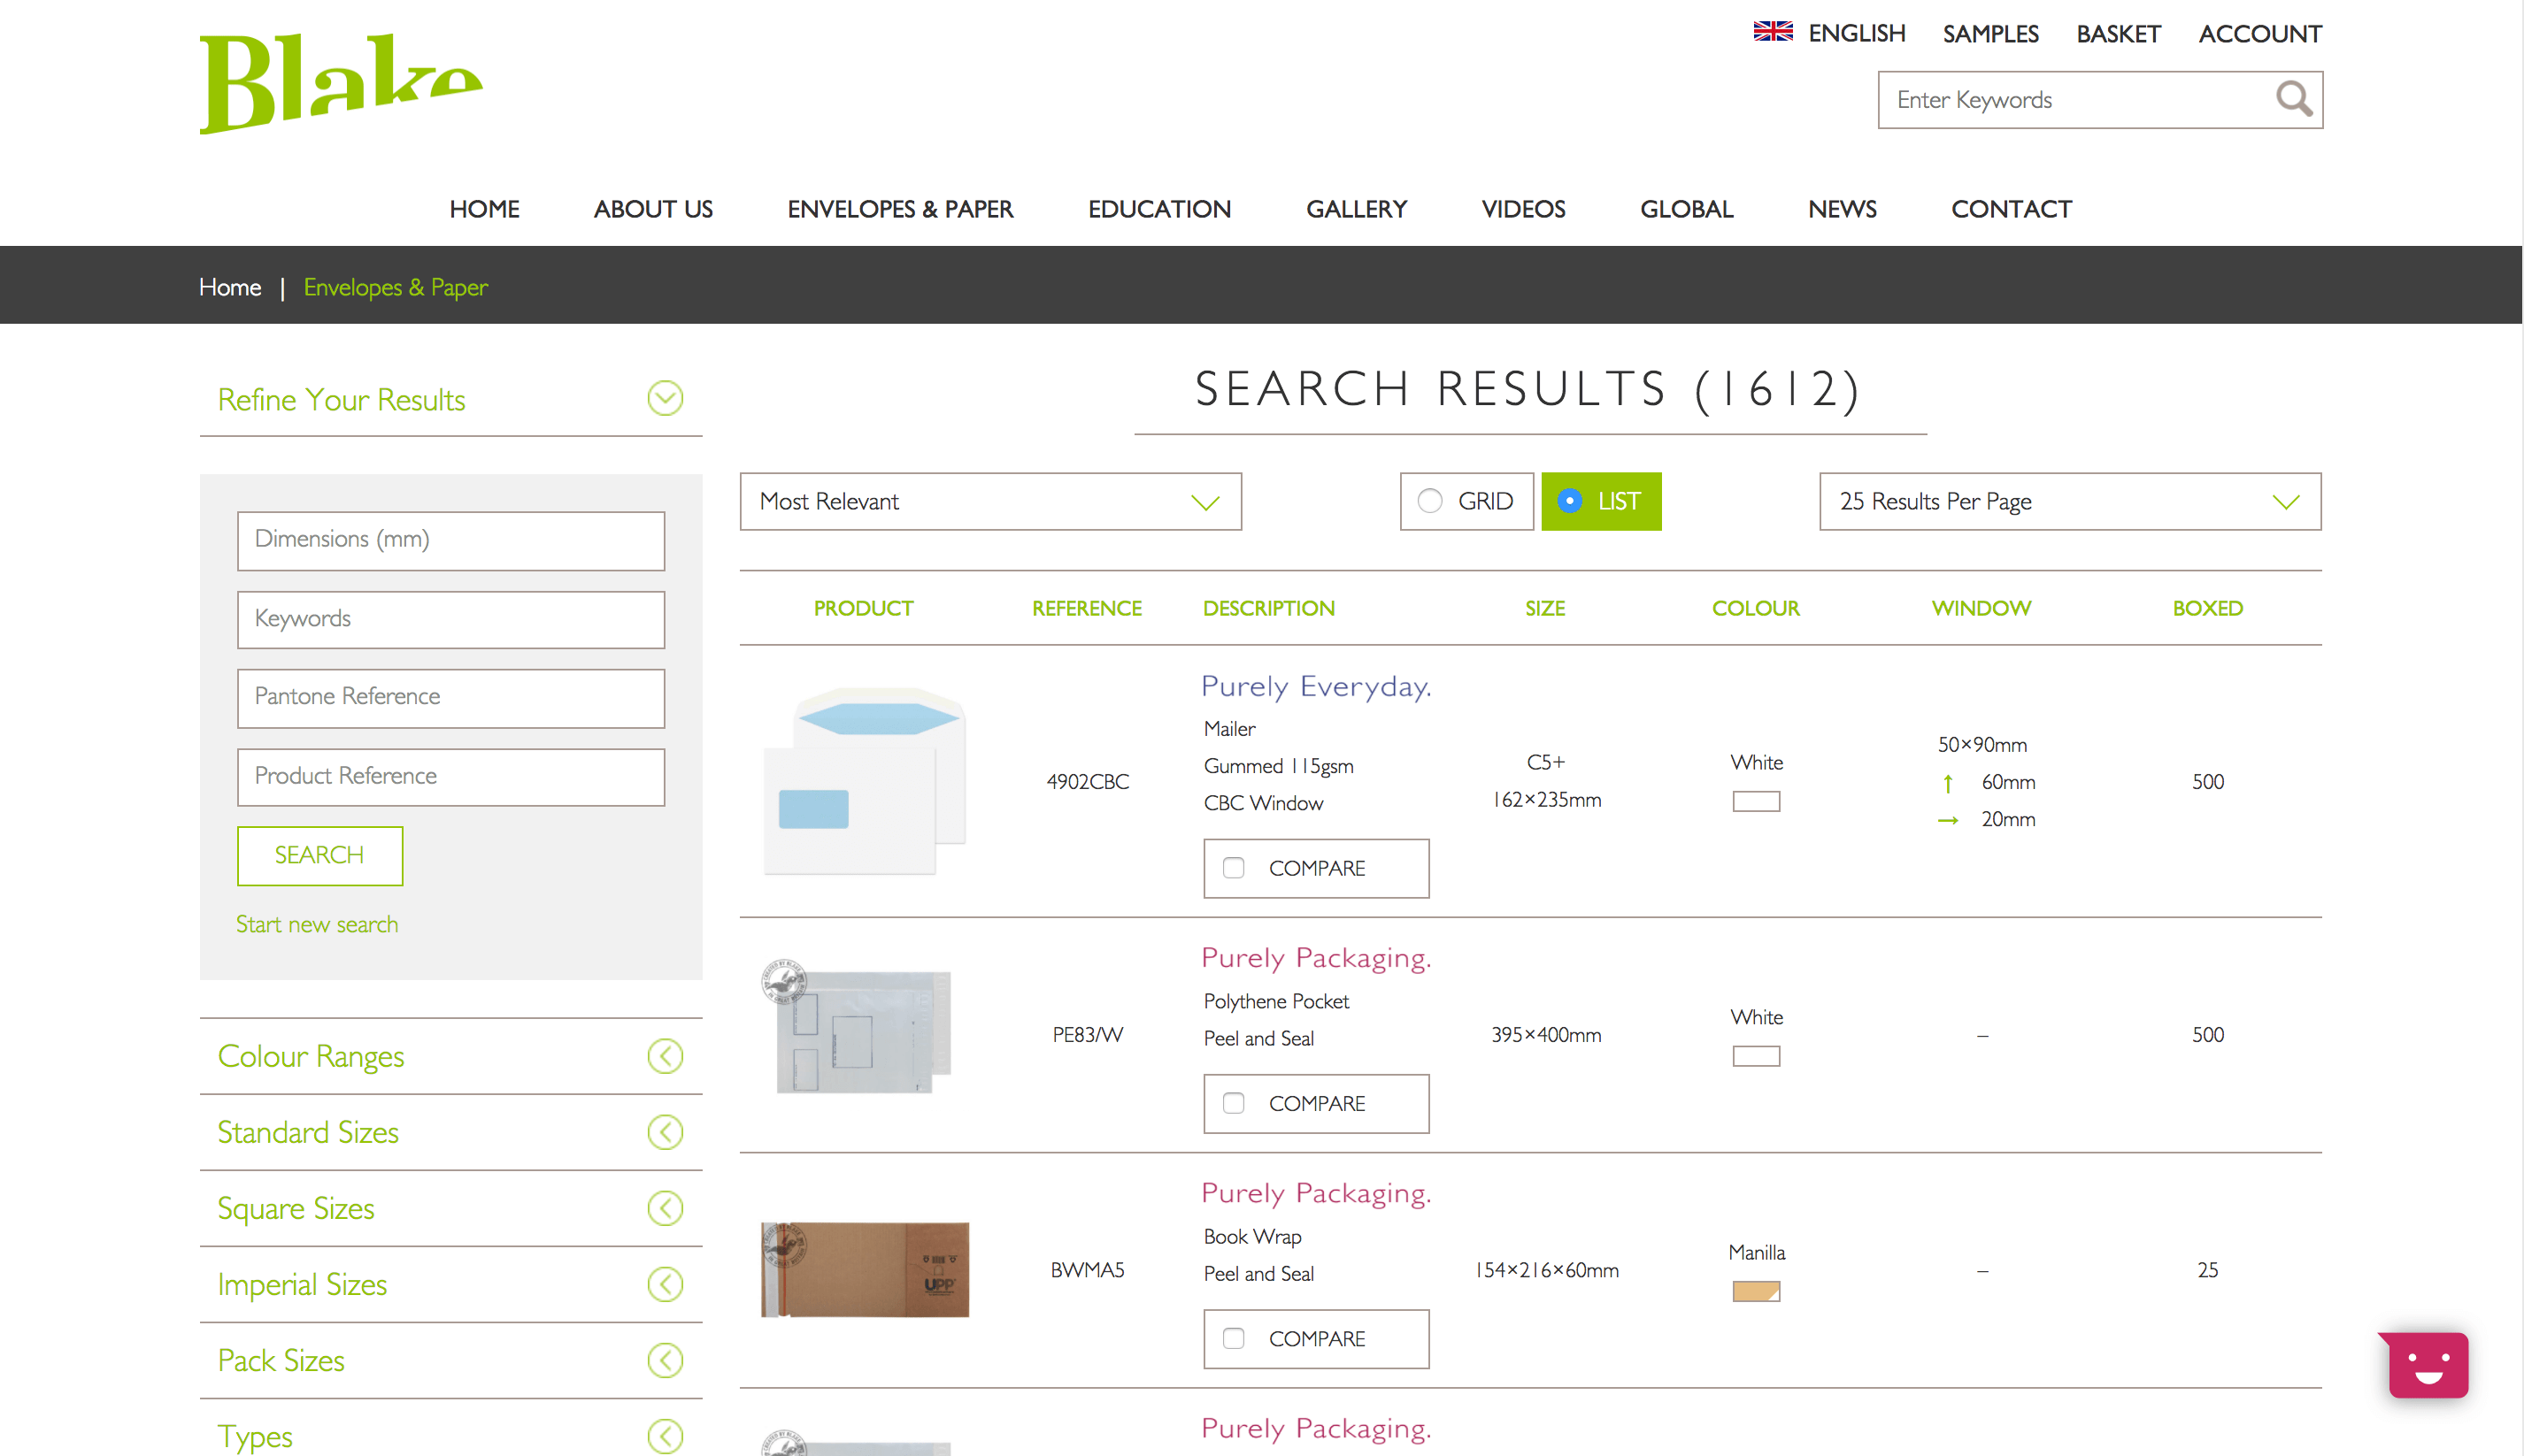Tick COMPARE checkbox for BWMA5 book wrap
Screen dimensions: 2524x1456
click(1234, 1338)
